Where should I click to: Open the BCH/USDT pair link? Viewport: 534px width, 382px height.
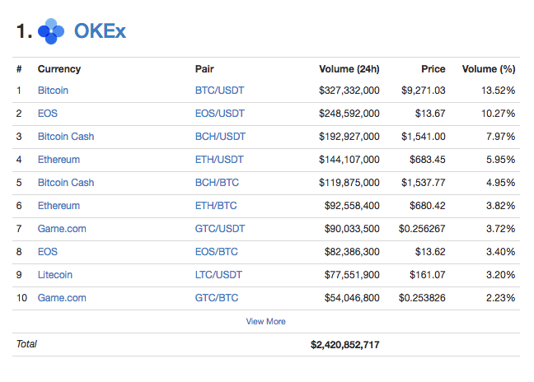click(x=220, y=137)
